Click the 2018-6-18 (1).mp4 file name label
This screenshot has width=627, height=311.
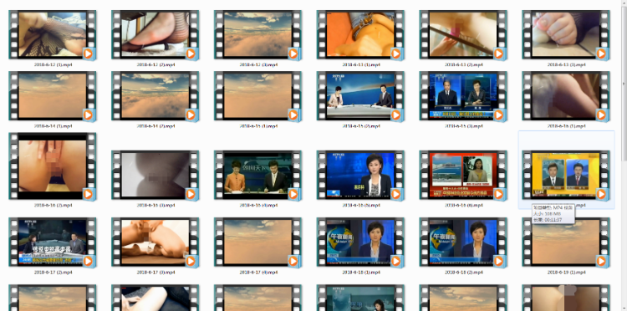361,273
